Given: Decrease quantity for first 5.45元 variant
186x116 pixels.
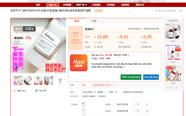Looking at the screenshot, I should tap(134, 104).
